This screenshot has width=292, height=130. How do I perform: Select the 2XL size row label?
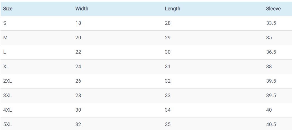[x=7, y=81]
